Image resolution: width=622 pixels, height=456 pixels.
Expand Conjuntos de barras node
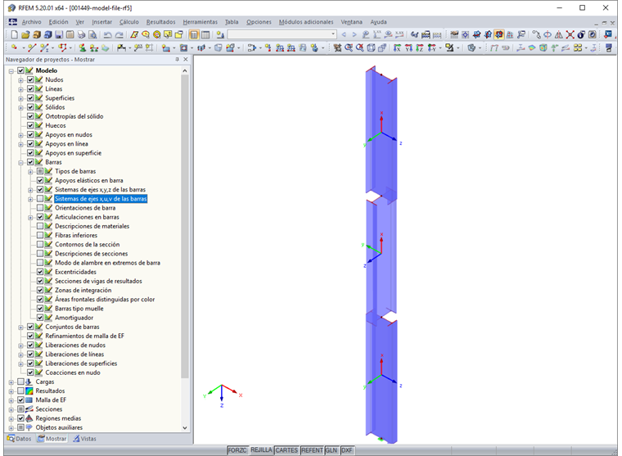tap(20, 327)
